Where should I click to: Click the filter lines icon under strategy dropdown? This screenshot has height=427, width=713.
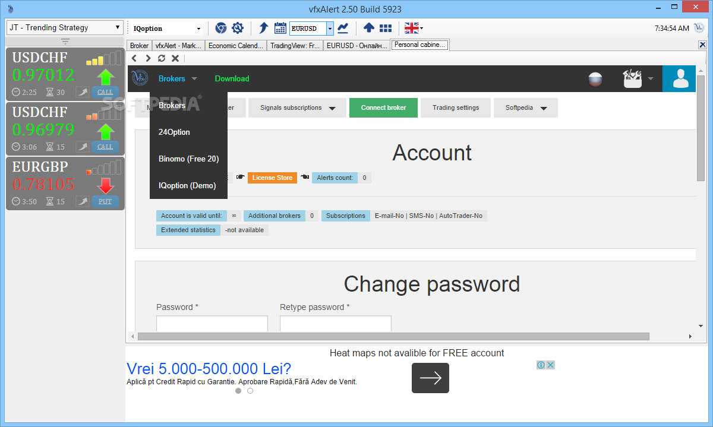(65, 41)
